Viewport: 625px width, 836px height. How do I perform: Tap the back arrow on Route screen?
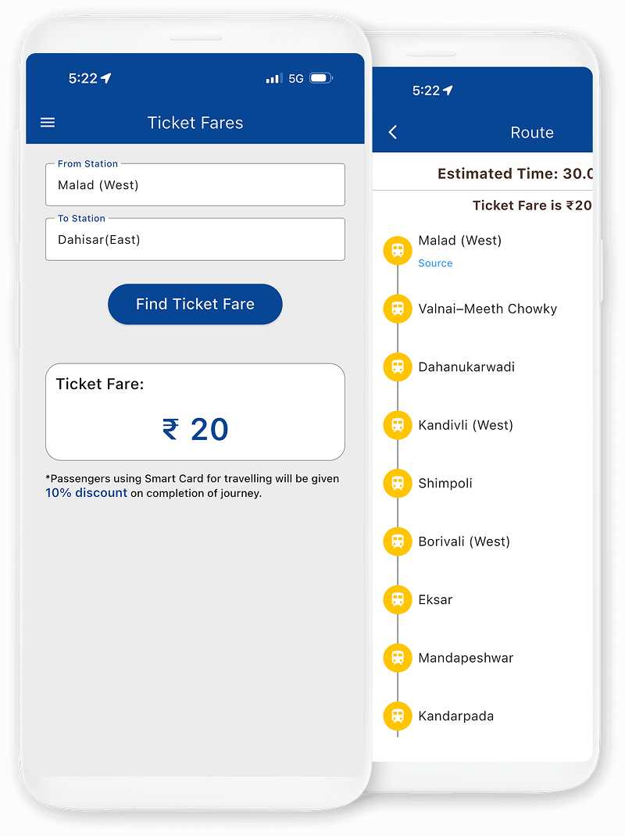point(393,133)
